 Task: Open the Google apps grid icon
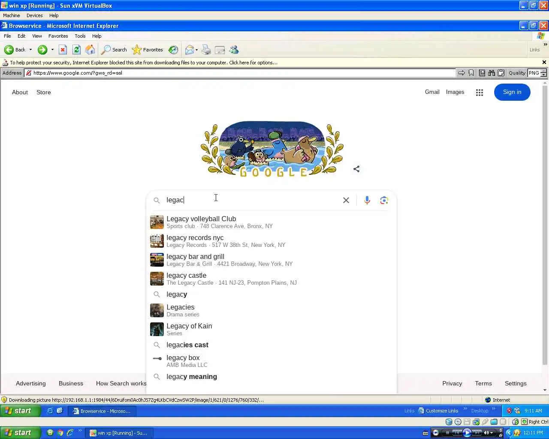(x=480, y=92)
